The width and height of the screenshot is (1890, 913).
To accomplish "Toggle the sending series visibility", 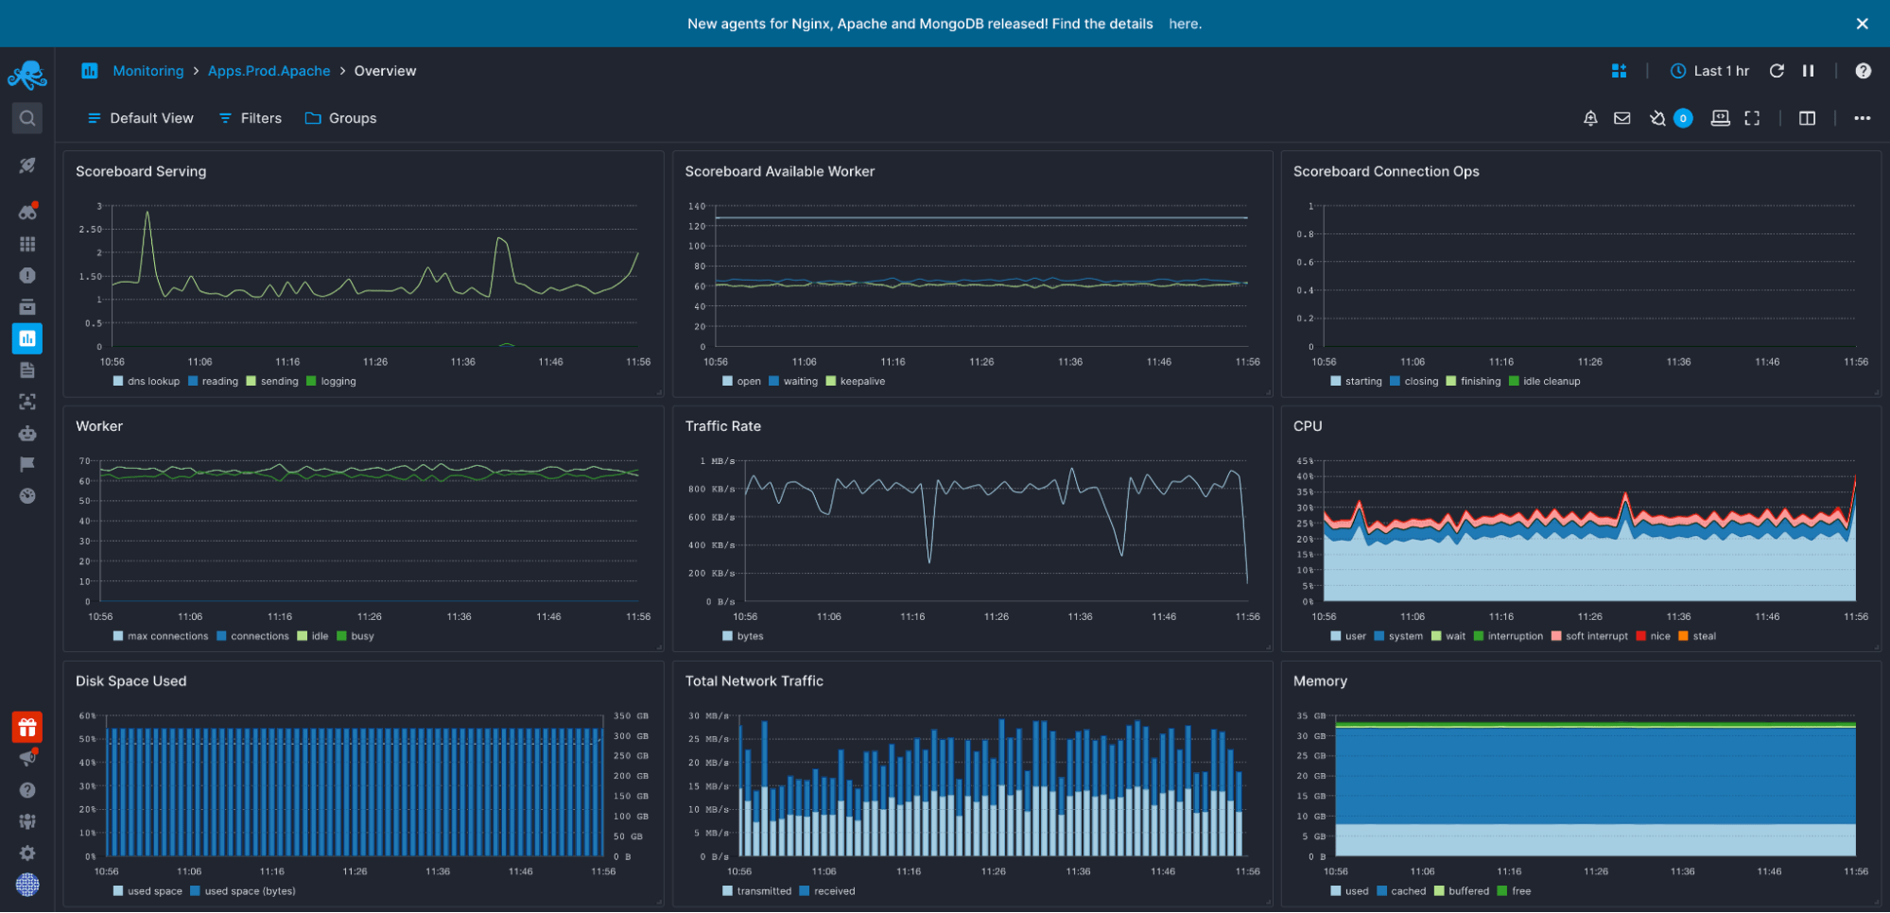I will click(271, 381).
